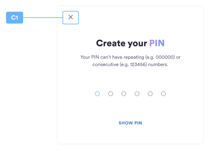
Task: Select the third PIN digit circle
Action: click(124, 94)
